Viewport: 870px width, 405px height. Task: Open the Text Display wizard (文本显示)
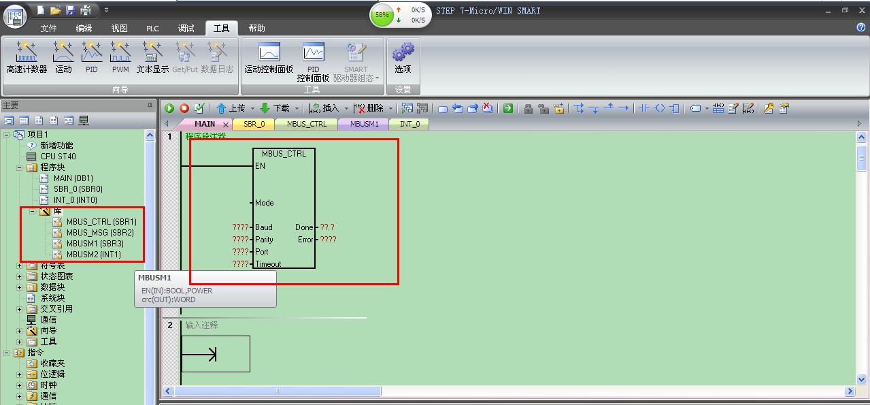click(152, 56)
